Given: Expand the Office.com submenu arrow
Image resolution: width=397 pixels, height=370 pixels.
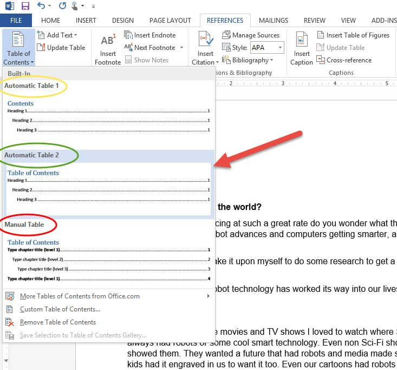Looking at the screenshot, I should point(209,296).
